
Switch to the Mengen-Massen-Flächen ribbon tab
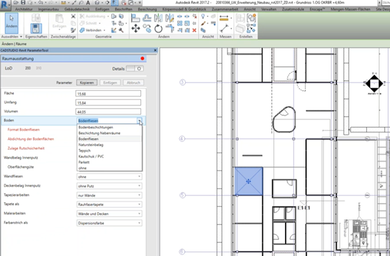point(351,9)
